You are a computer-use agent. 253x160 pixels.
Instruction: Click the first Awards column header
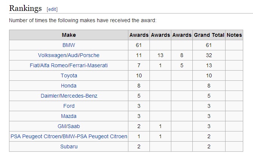pyautogui.click(x=139, y=35)
